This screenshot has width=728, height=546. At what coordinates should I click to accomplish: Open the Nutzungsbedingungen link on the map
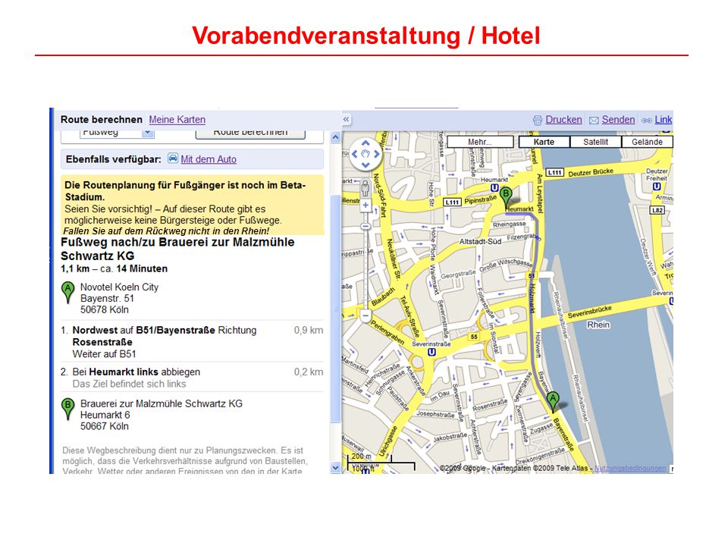630,468
